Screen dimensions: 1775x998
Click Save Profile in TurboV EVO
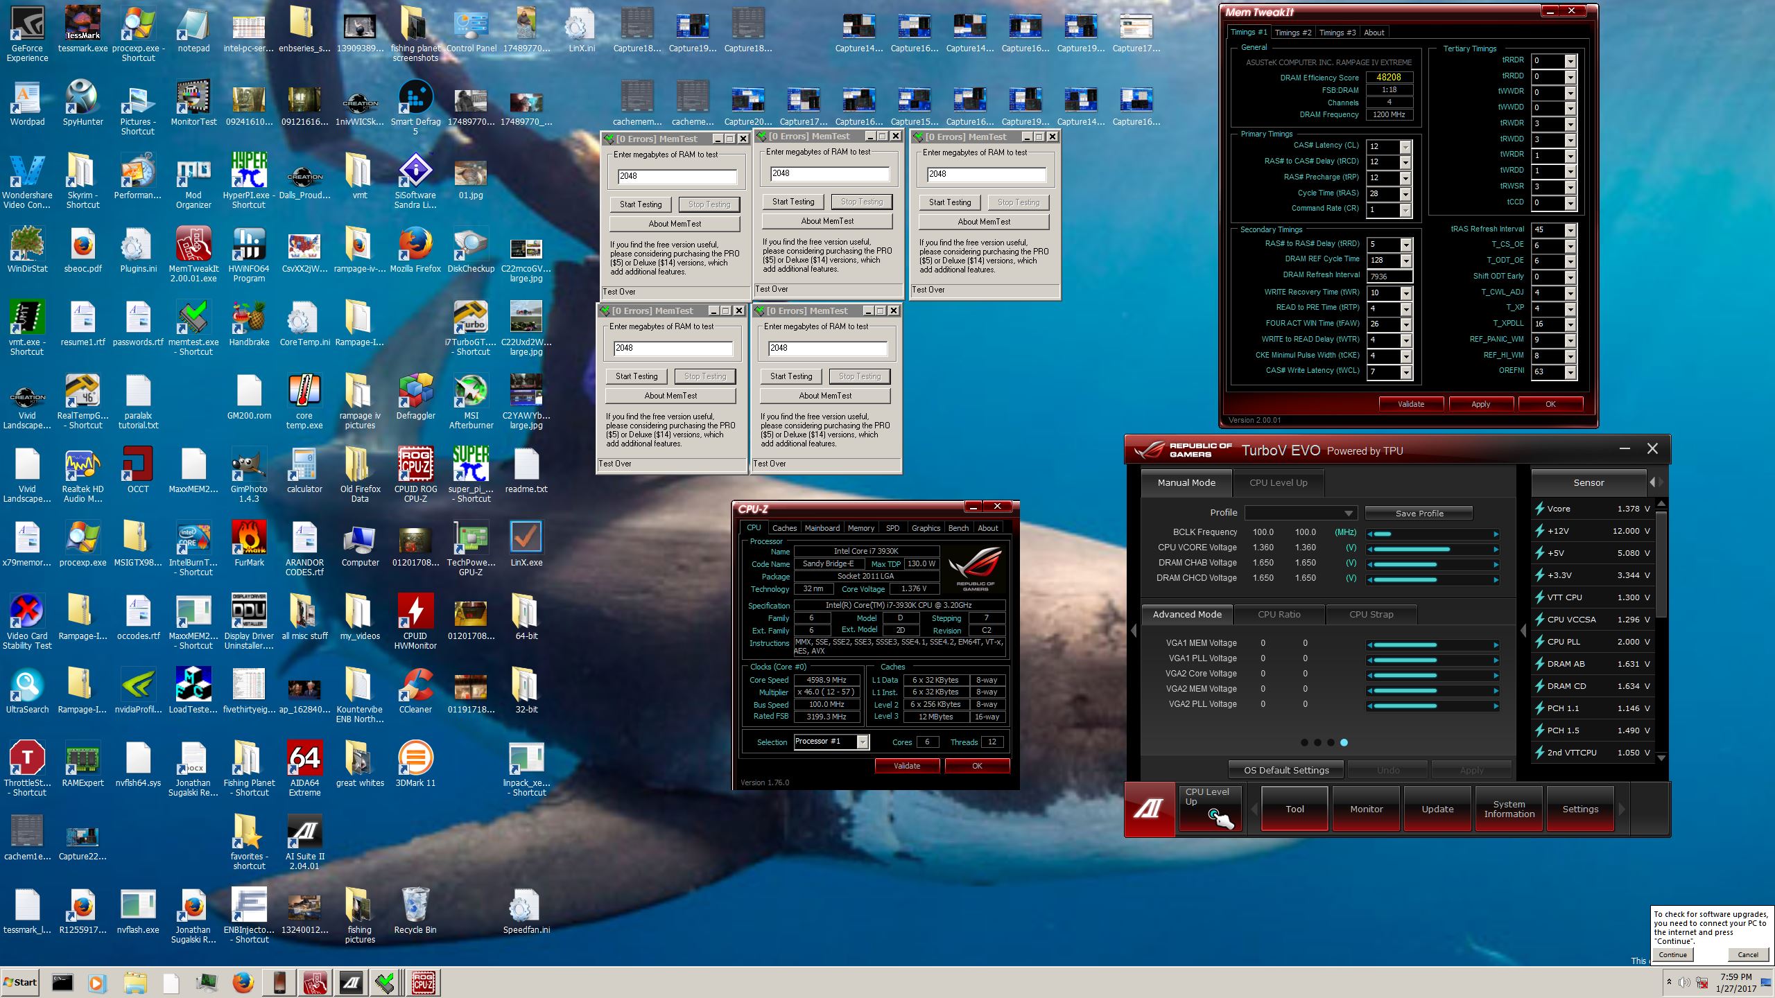coord(1419,514)
